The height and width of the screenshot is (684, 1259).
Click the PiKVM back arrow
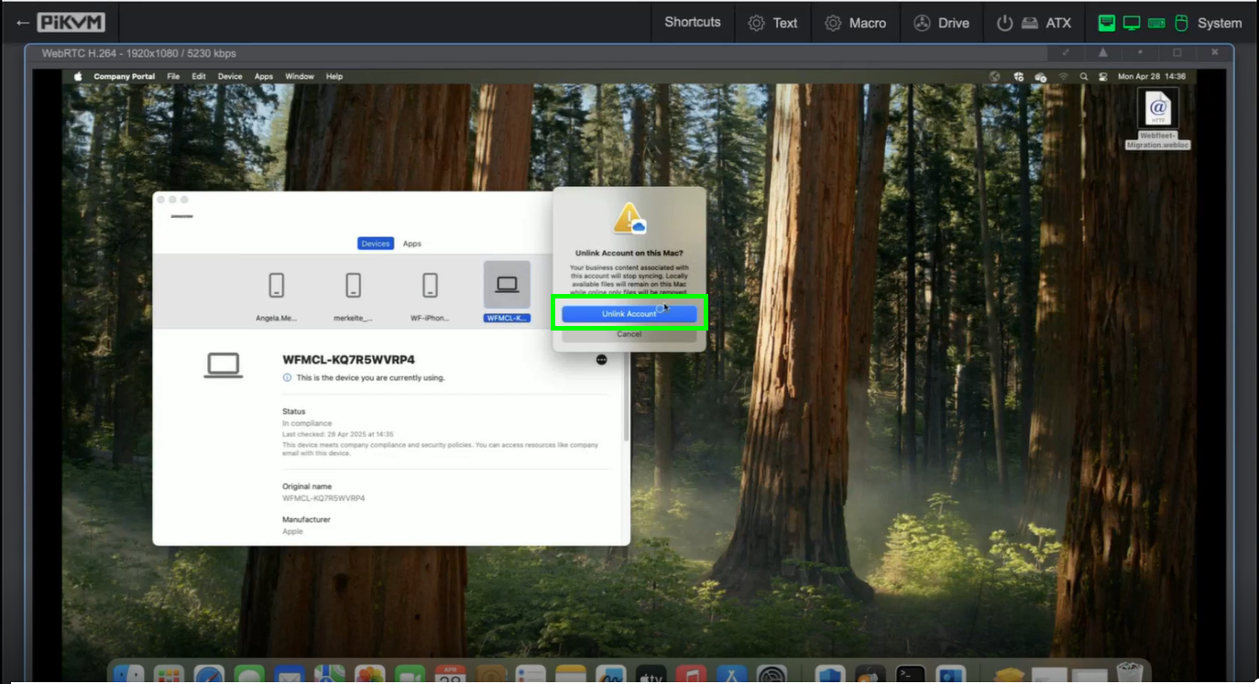(22, 22)
